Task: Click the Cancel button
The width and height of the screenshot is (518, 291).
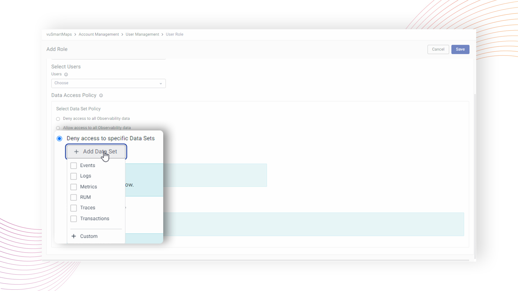Action: pyautogui.click(x=438, y=49)
